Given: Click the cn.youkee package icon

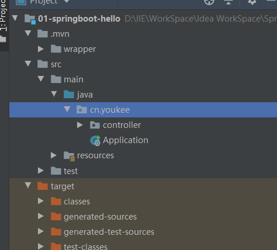Looking at the screenshot, I should 82,110.
